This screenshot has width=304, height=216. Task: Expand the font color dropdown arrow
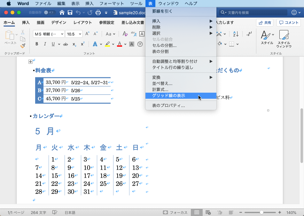pos(125,44)
